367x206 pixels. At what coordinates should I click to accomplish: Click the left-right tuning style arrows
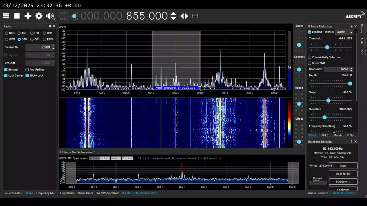(x=184, y=16)
